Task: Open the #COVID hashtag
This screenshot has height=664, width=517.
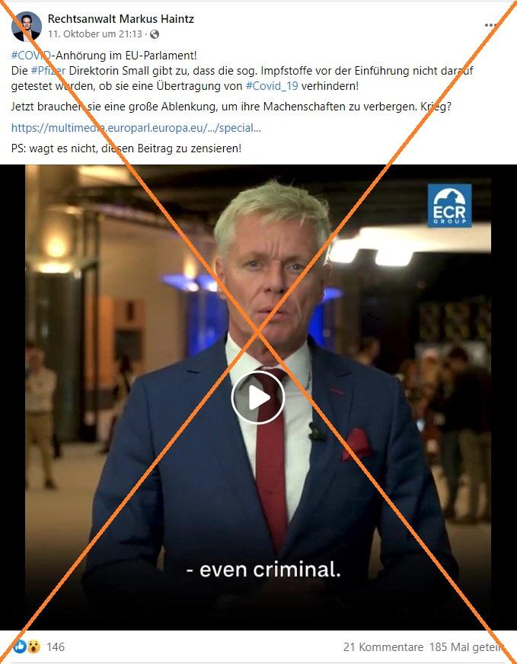Action: click(31, 56)
